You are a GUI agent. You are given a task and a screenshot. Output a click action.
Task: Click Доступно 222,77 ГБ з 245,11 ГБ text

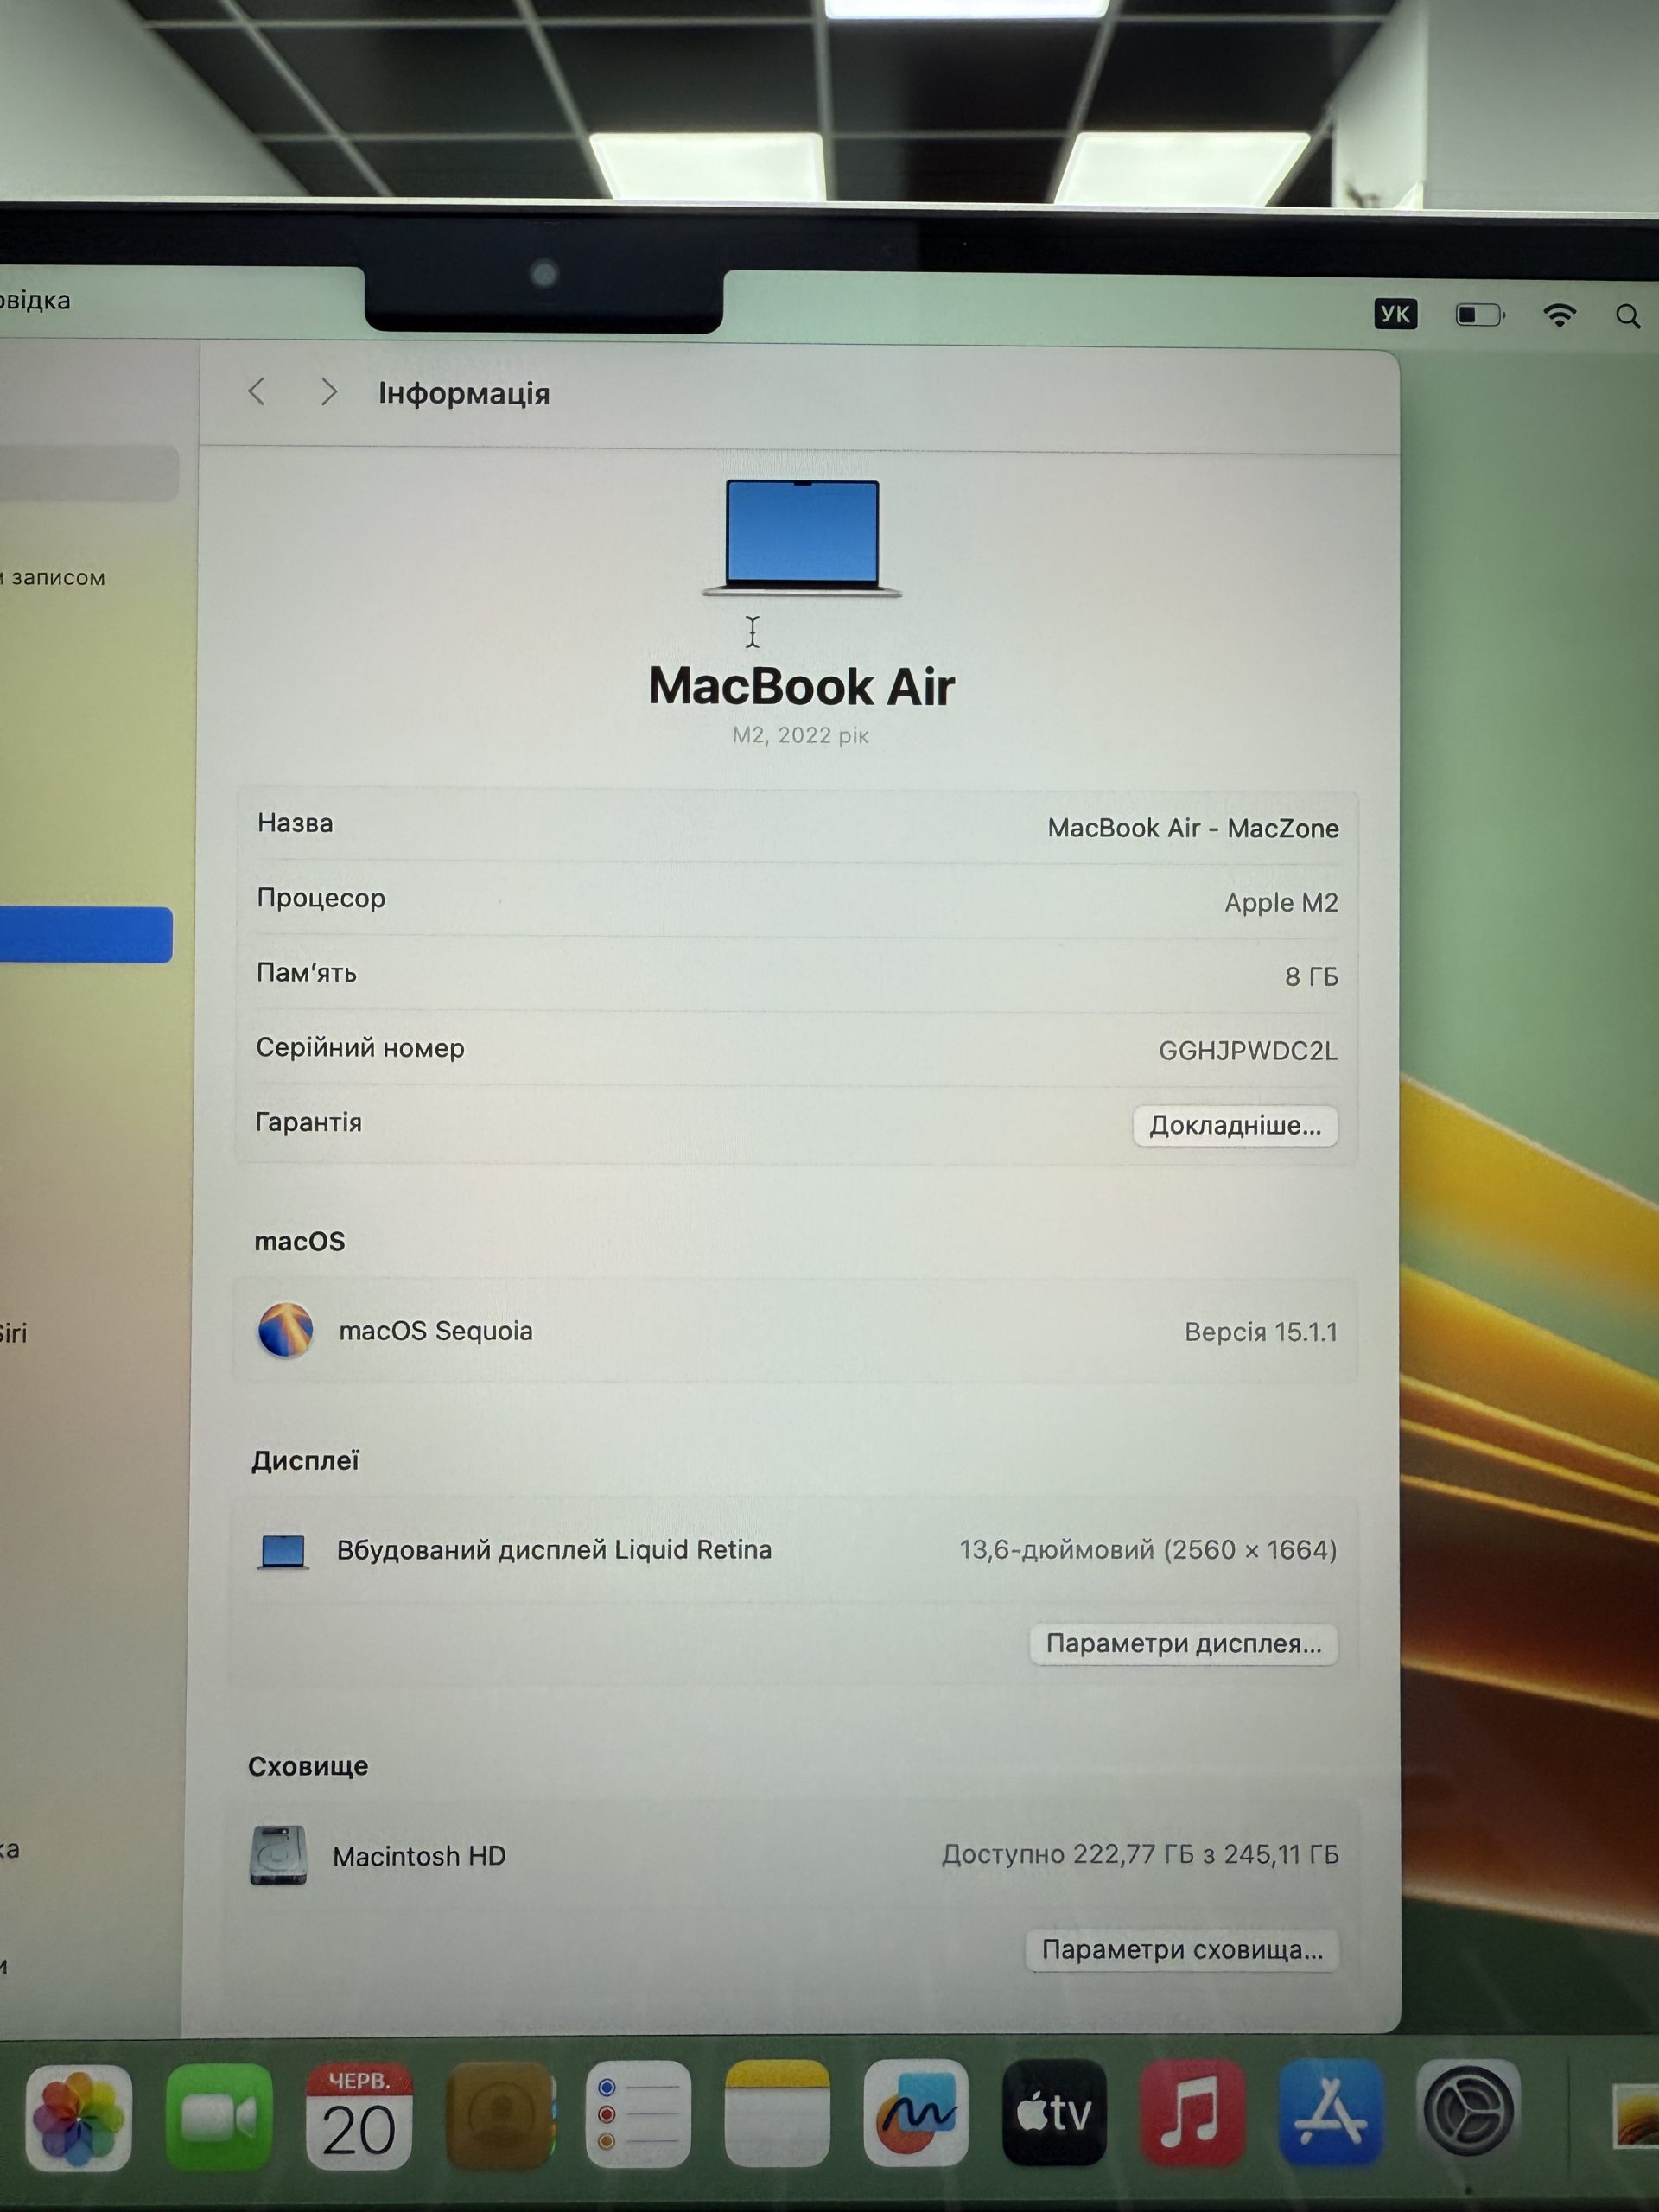1140,1854
